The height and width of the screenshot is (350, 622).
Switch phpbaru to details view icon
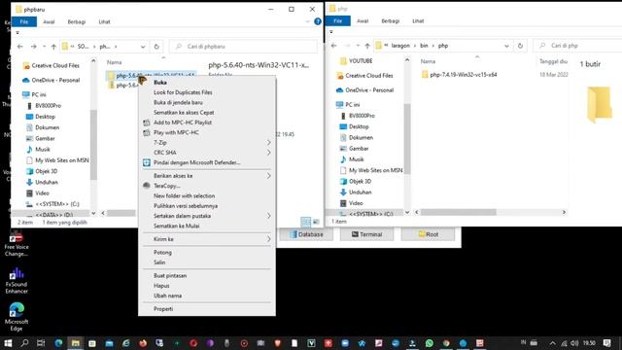pyautogui.click(x=306, y=222)
